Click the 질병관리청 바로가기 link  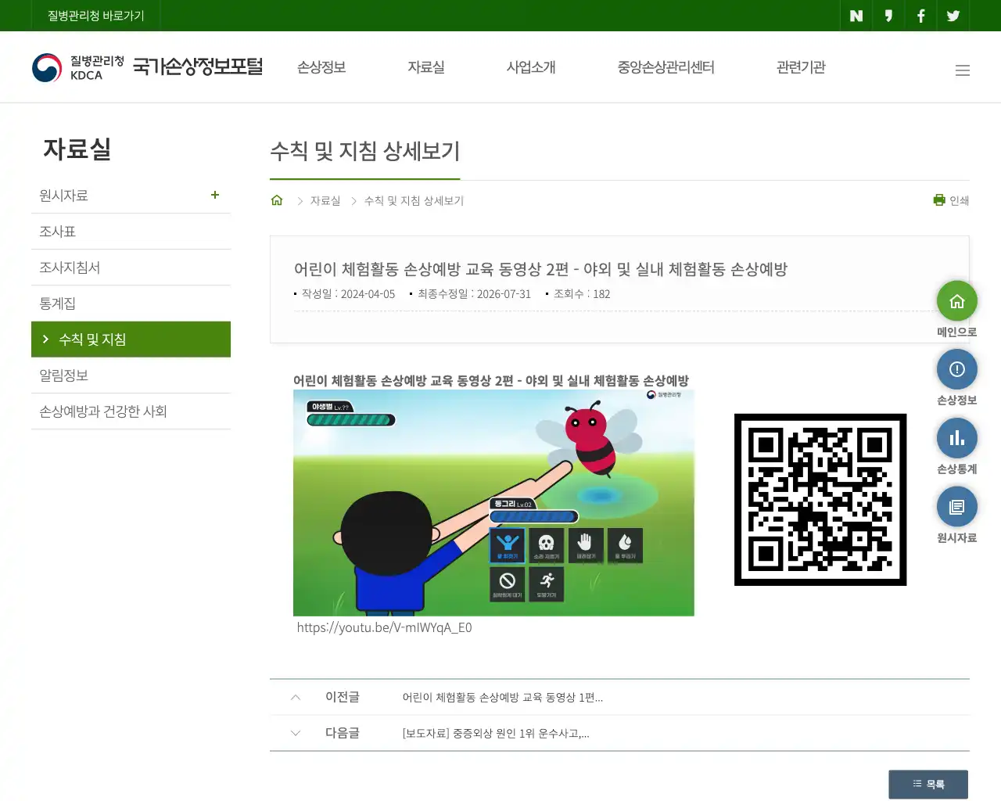pos(96,16)
